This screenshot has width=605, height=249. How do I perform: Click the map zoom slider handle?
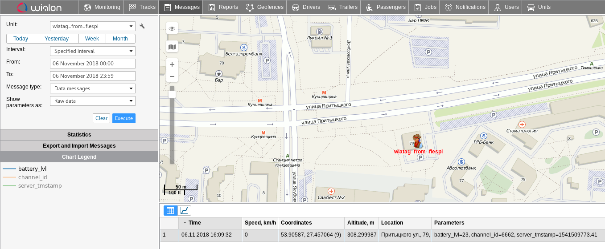172,94
